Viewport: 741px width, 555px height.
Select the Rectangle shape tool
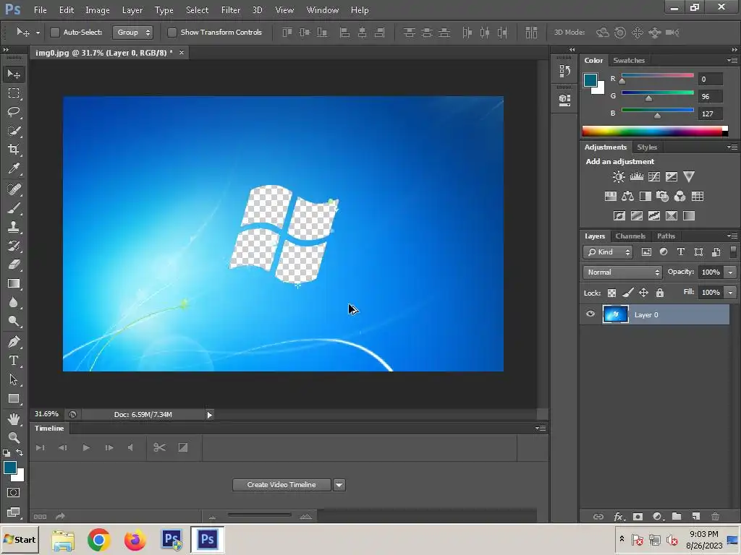[x=14, y=398]
